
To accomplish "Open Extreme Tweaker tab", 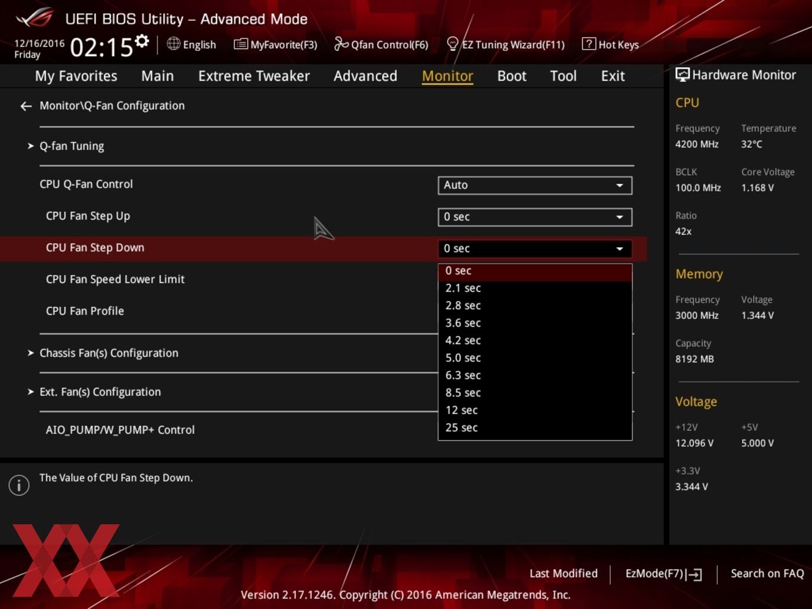I will (254, 76).
